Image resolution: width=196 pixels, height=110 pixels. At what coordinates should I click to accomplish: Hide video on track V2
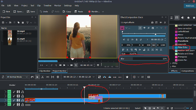(x=18, y=100)
